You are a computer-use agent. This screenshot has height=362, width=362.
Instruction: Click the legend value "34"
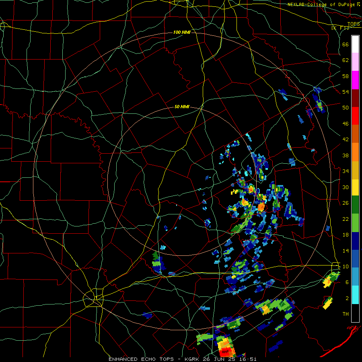pyautogui.click(x=346, y=171)
